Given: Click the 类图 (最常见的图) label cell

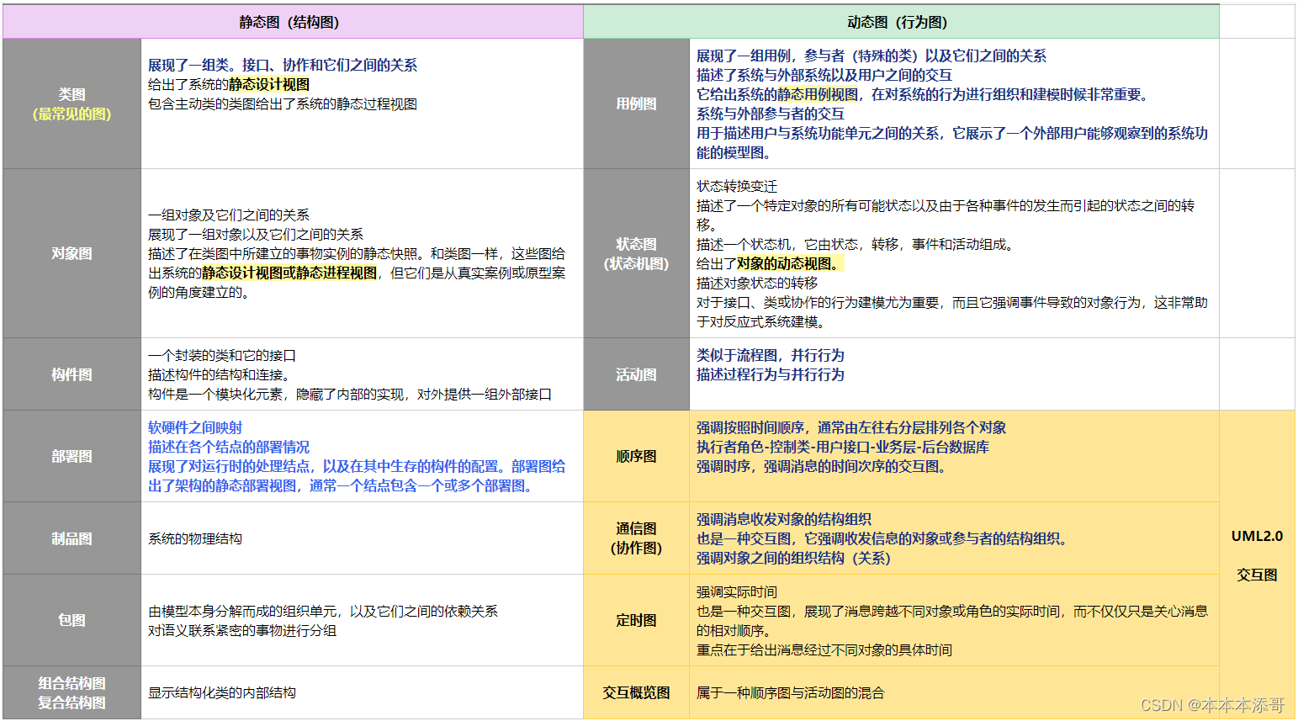Looking at the screenshot, I should [72, 103].
